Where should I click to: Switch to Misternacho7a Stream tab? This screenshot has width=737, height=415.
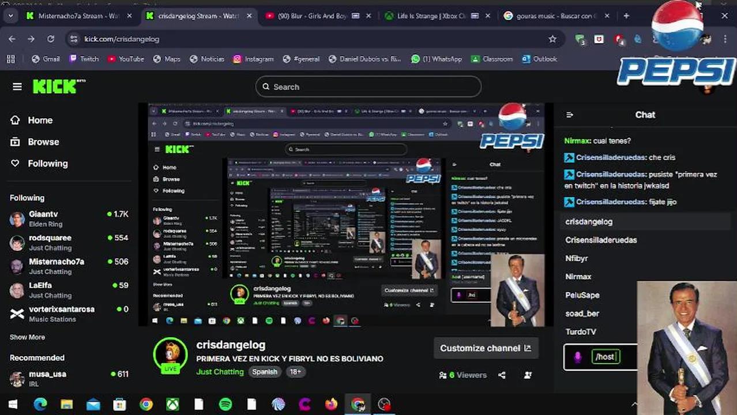(79, 16)
